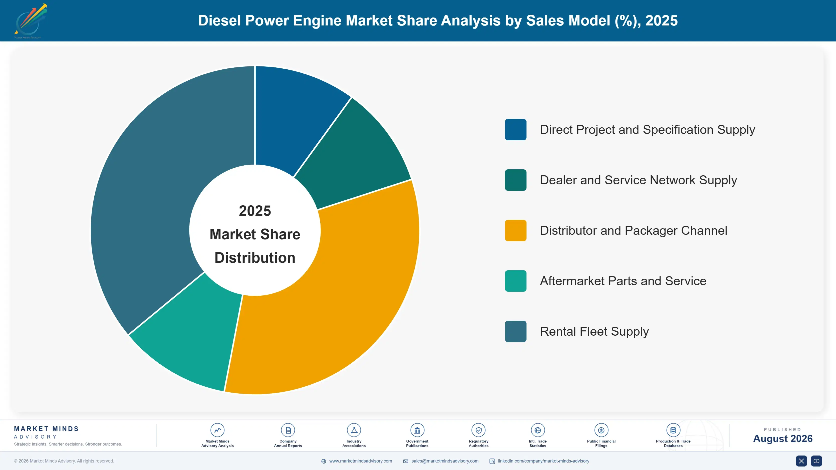Viewport: 836px width, 470px height.
Task: Click 'Rental Fleet Supply' legend text
Action: pyautogui.click(x=594, y=331)
